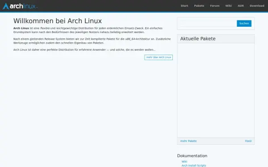
Task: Focus the package search input field
Action: point(208,24)
